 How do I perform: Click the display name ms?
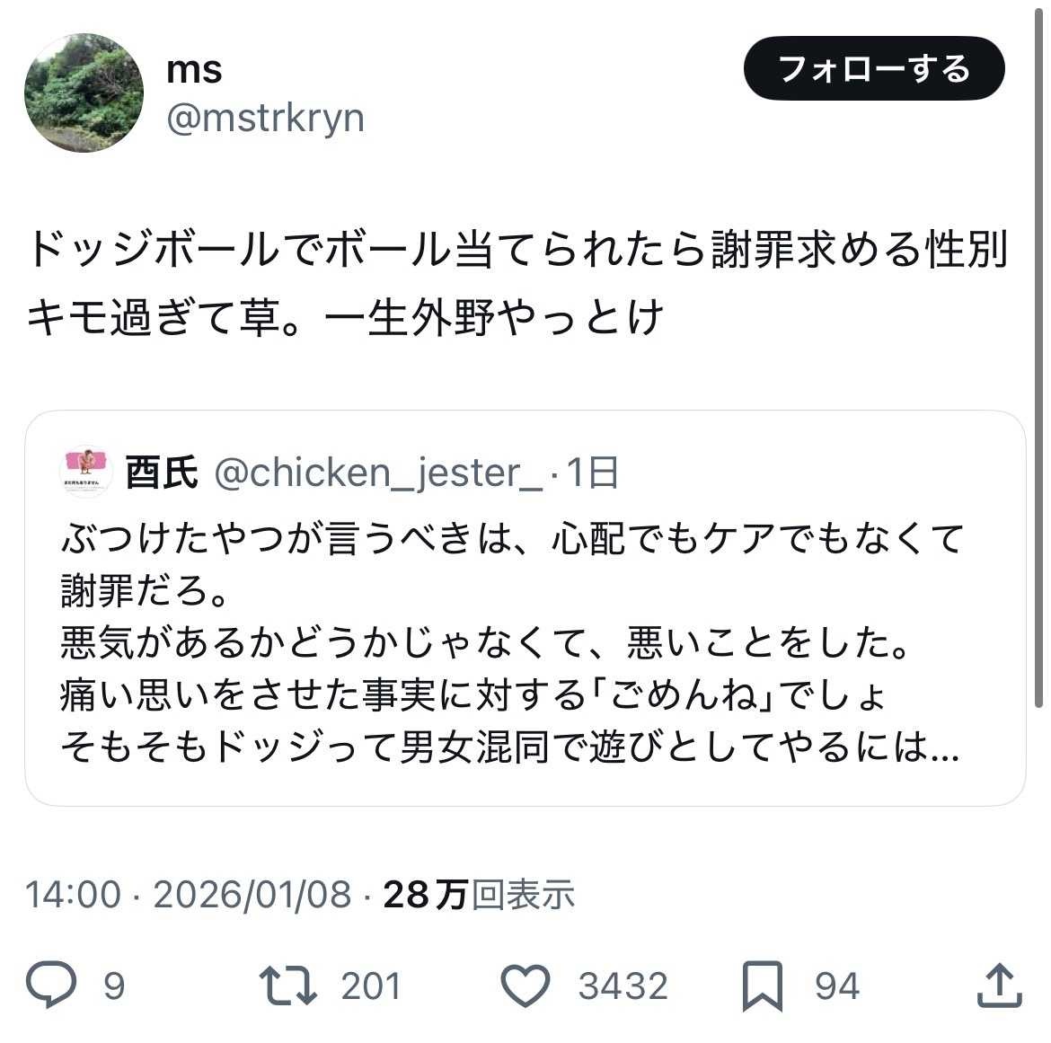point(194,69)
